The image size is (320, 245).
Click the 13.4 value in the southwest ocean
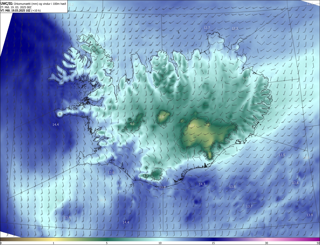tap(67, 217)
